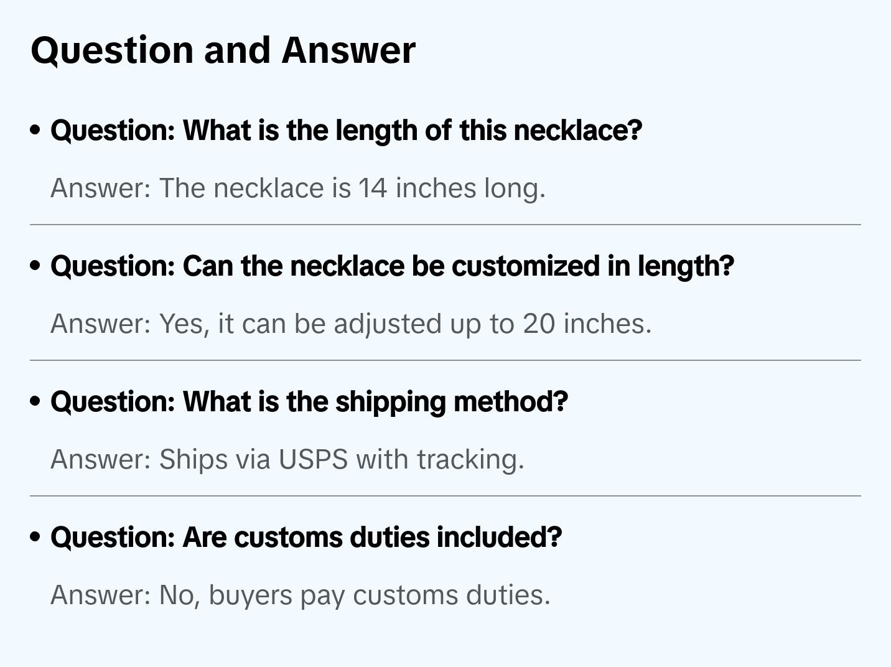
Task: Click the word 'Answer' in heading
Action: pos(348,50)
